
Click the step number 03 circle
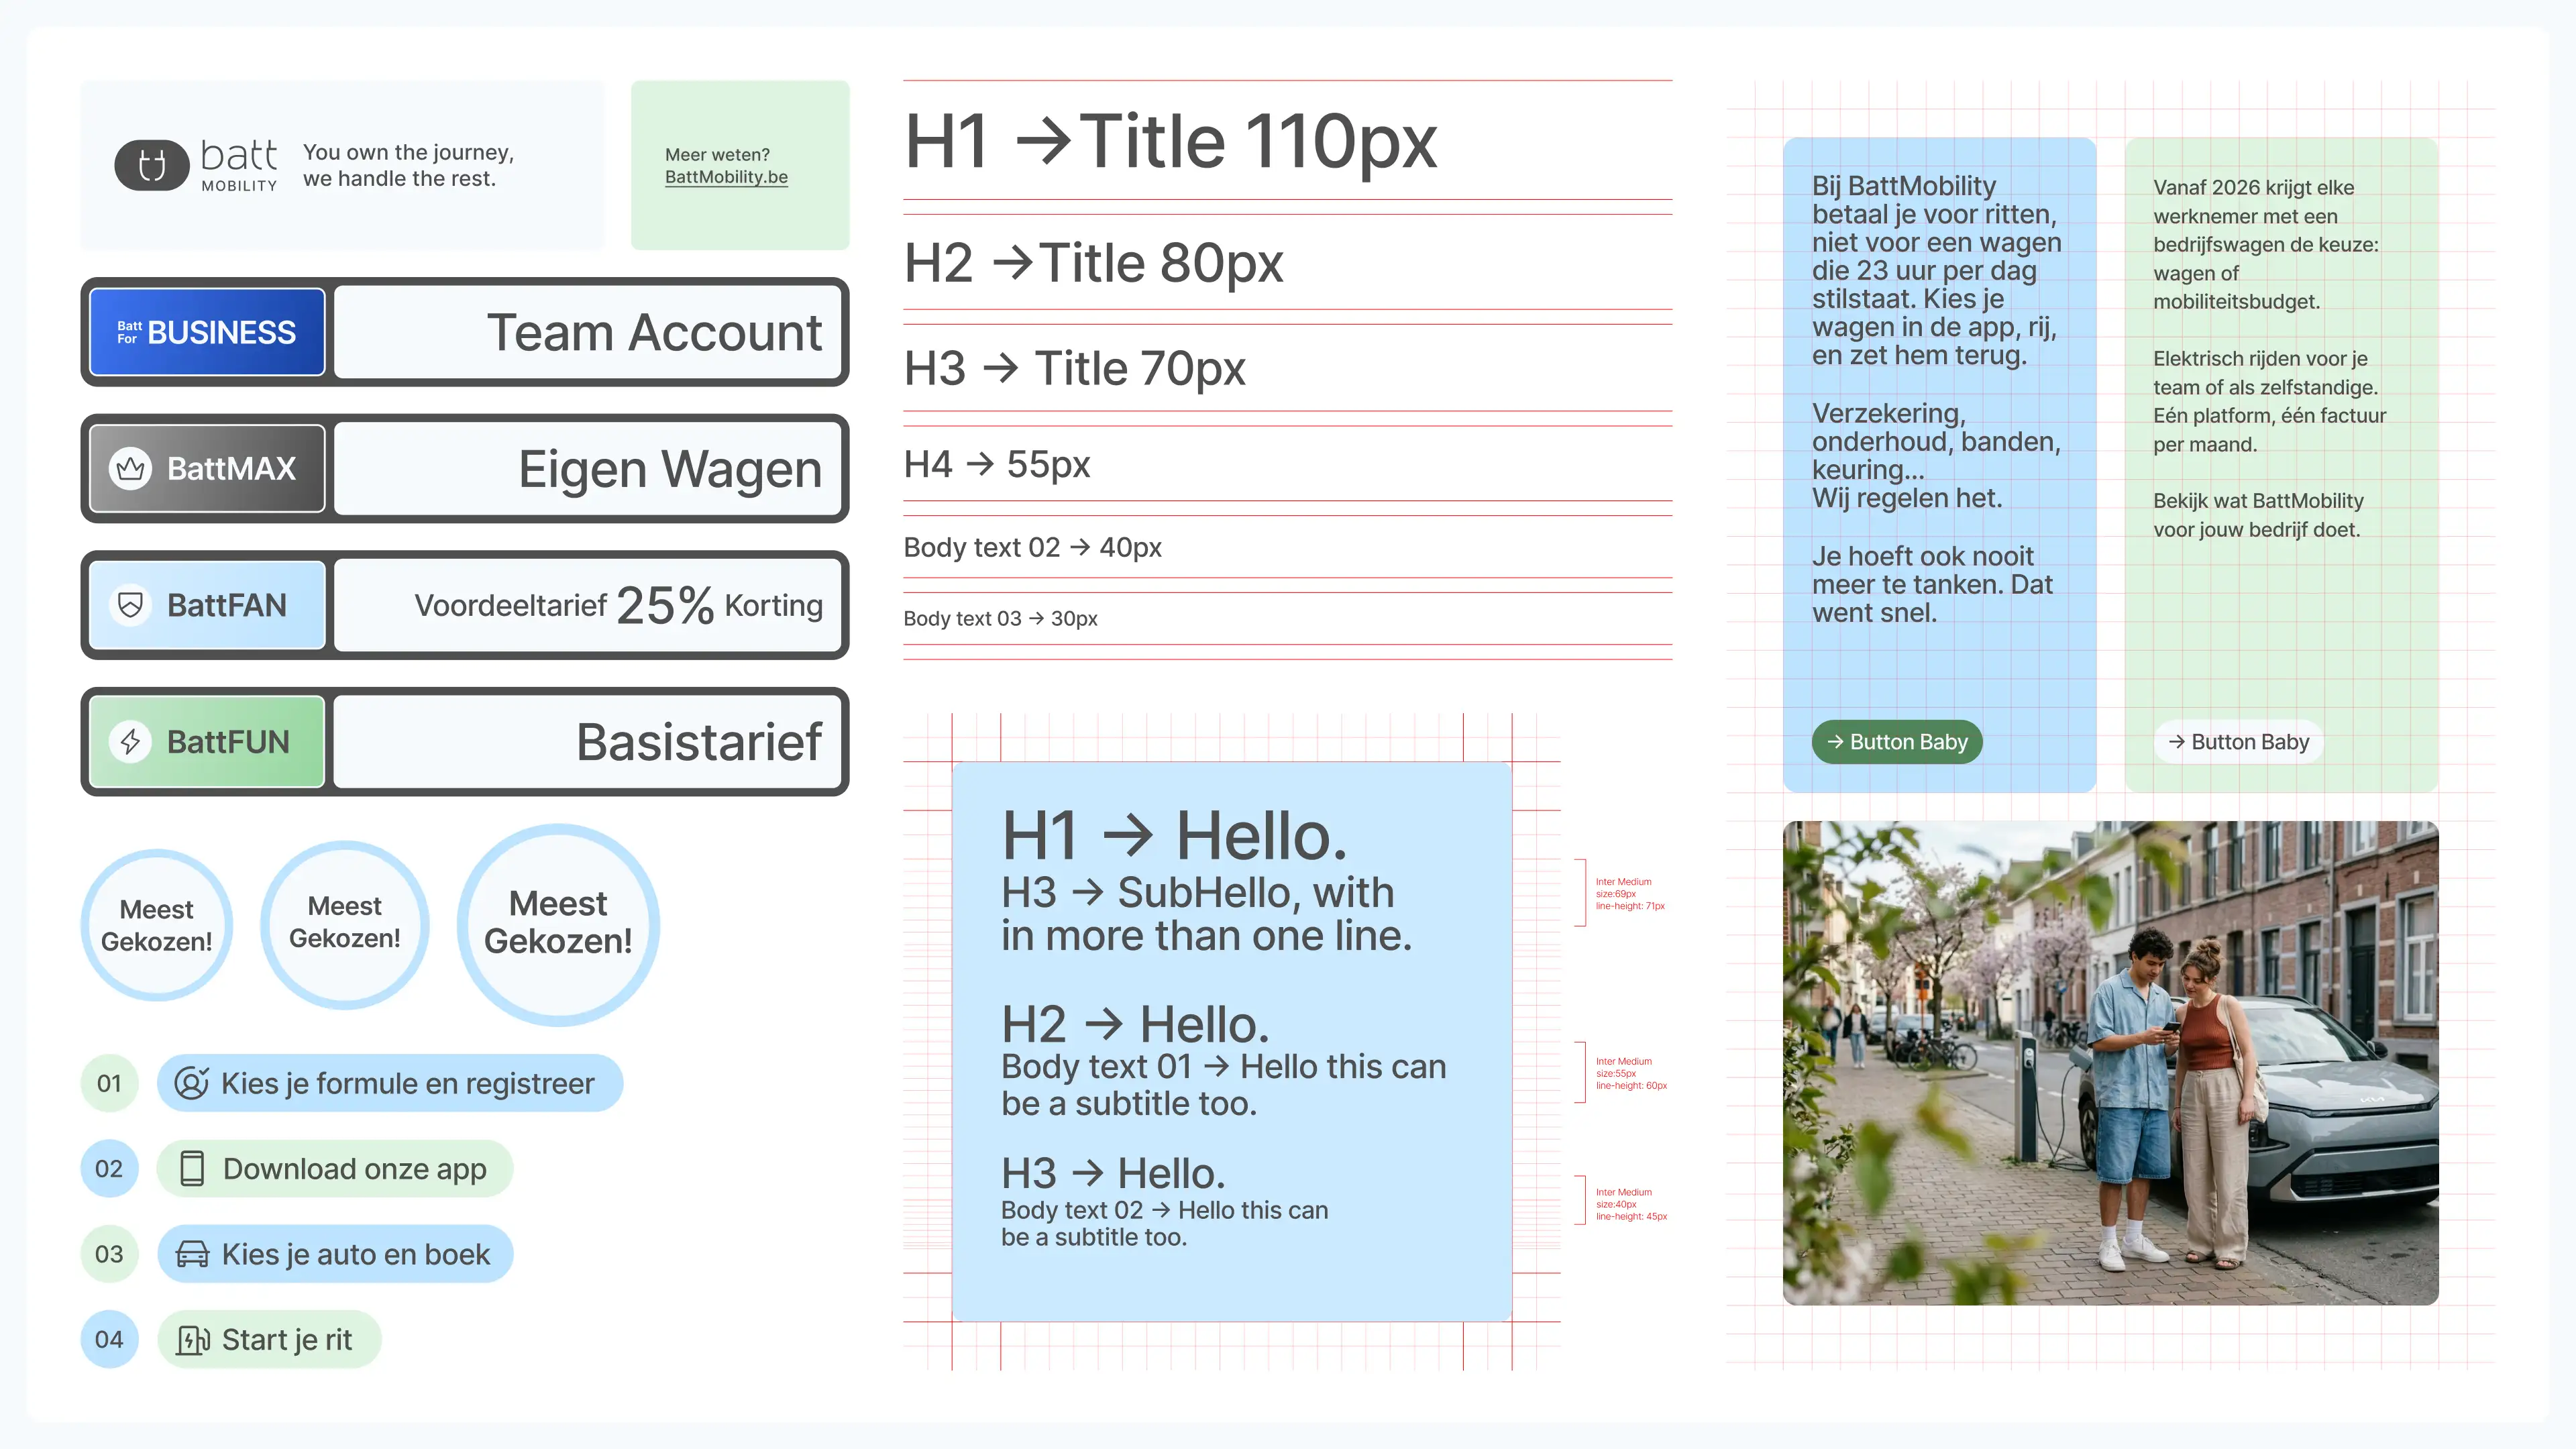[109, 1254]
